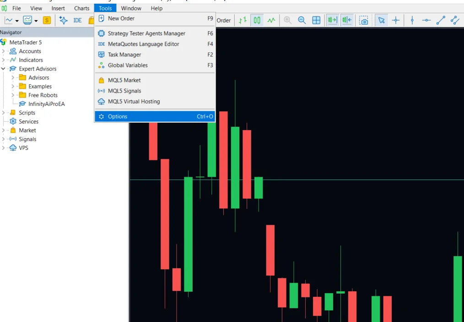Viewport: 464px width, 322px height.
Task: Open the IDE toolbar button
Action: coord(77,21)
